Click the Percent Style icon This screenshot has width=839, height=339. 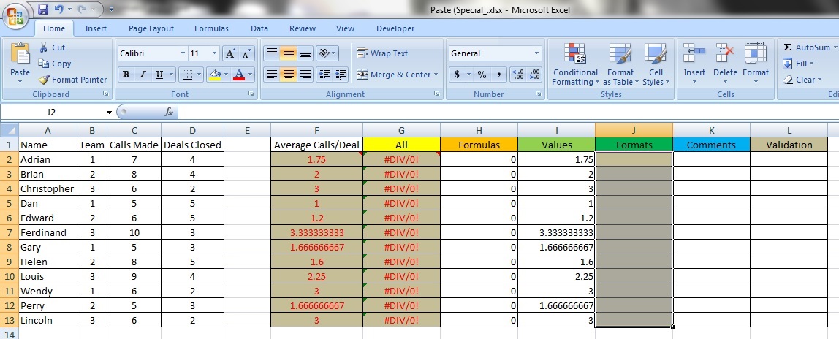tap(482, 75)
